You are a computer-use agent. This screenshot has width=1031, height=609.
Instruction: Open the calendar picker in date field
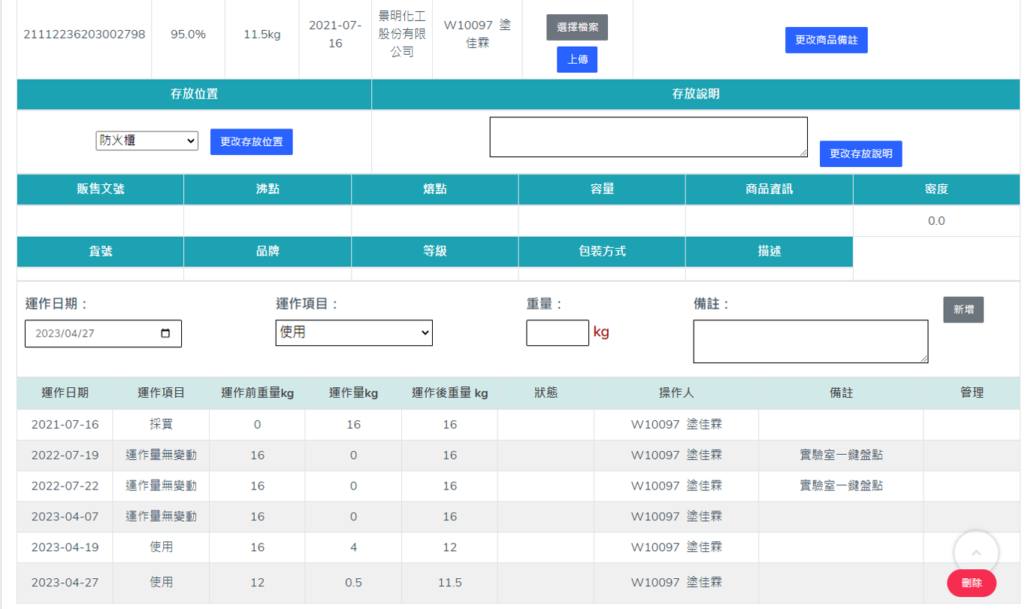[166, 333]
